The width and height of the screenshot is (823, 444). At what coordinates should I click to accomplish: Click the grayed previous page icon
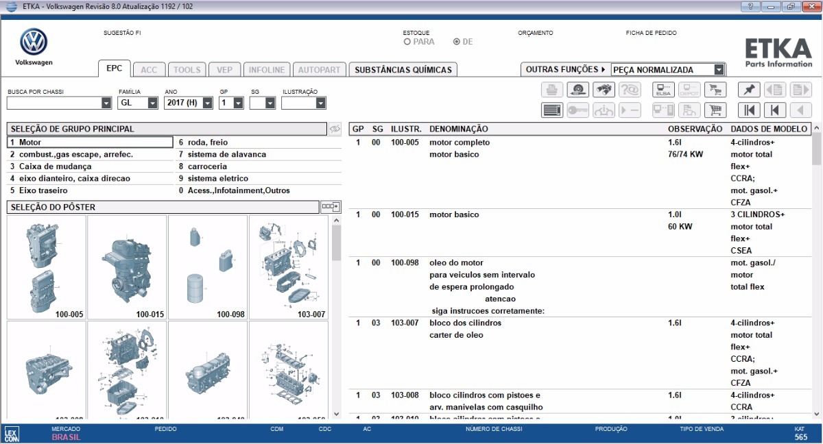[x=775, y=90]
